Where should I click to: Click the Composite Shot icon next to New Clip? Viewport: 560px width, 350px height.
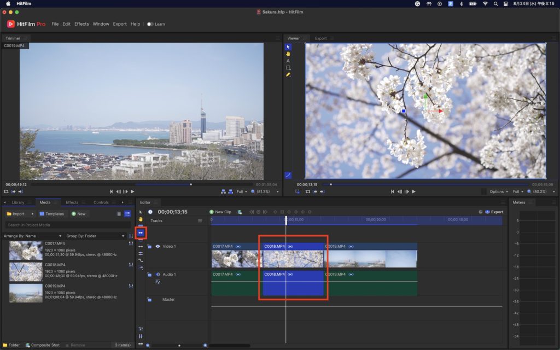tap(240, 212)
